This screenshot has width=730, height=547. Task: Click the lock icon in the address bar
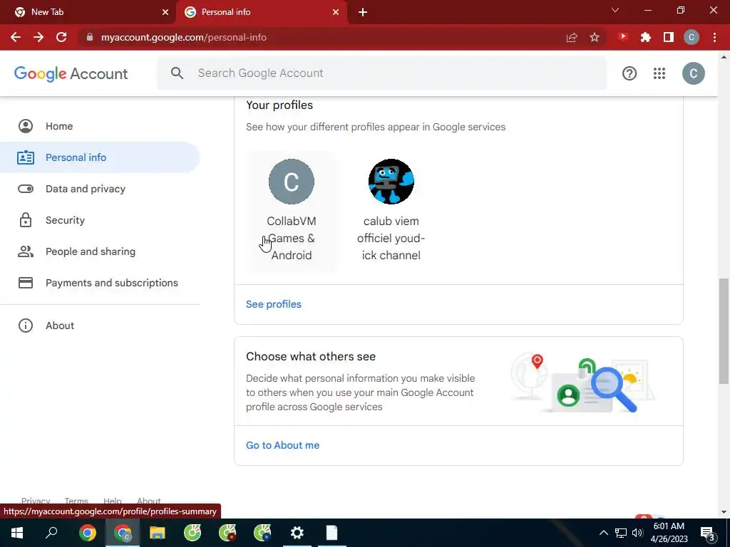point(90,37)
